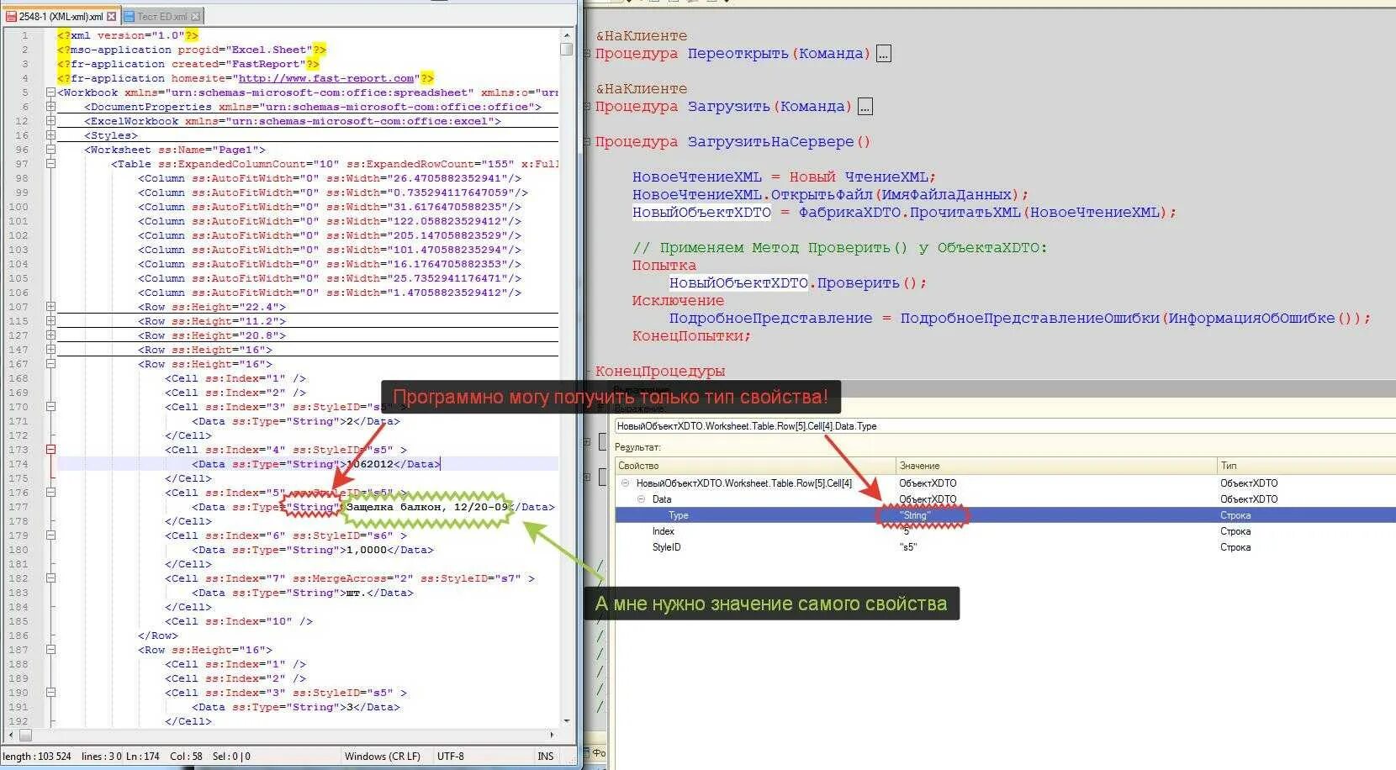Viewport: 1396px width, 770px height.
Task: Collapse the Cell Index 5 node at line 176
Action: [50, 493]
